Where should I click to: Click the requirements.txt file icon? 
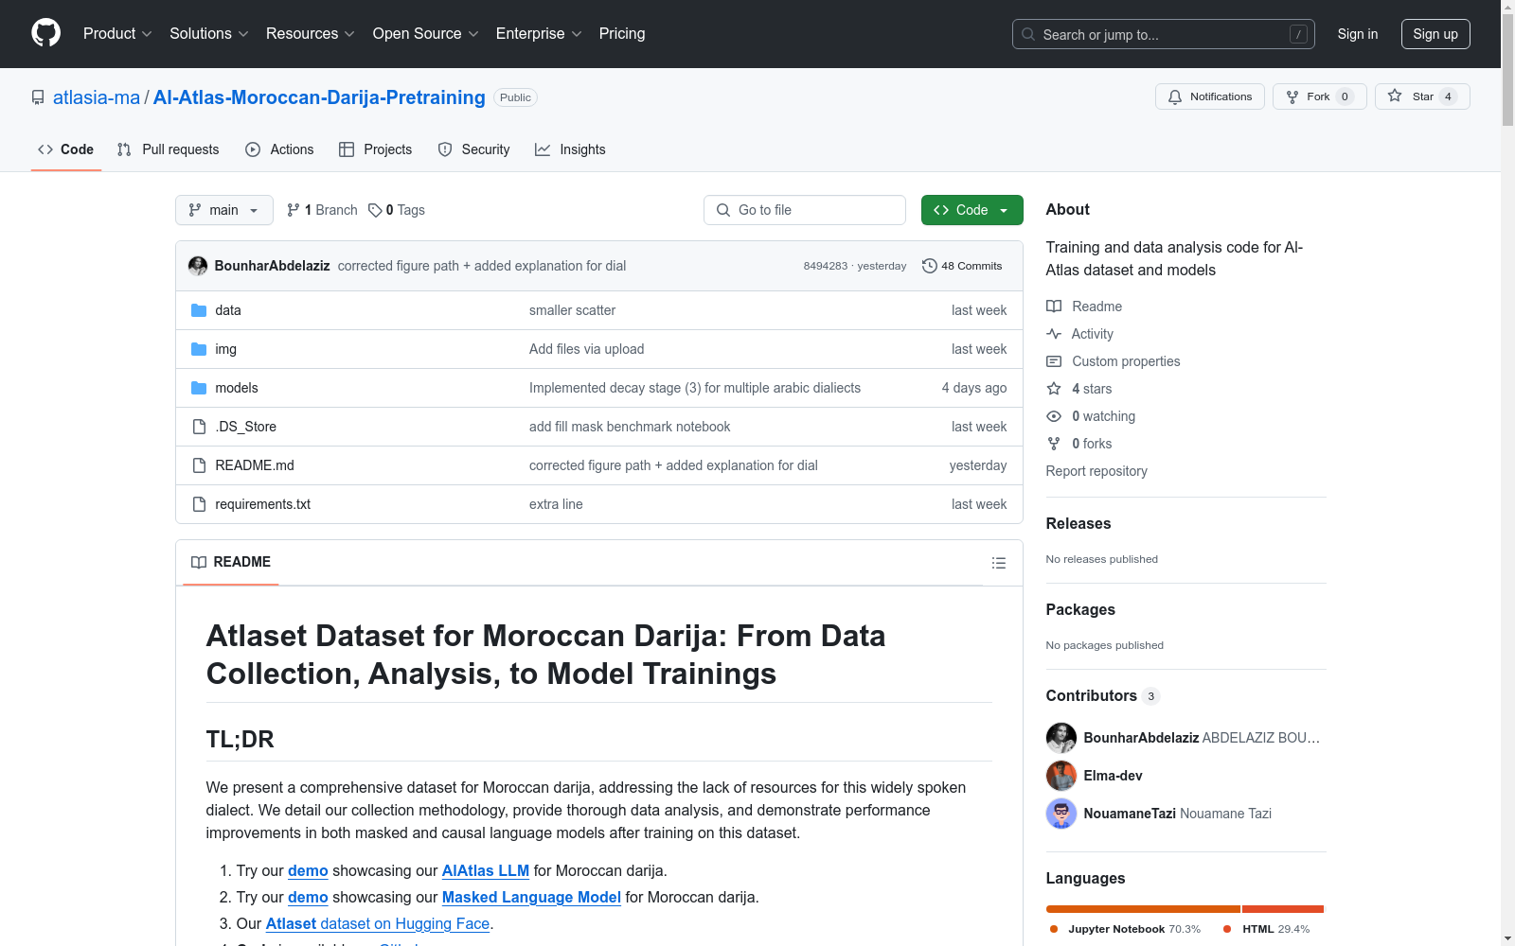[199, 504]
